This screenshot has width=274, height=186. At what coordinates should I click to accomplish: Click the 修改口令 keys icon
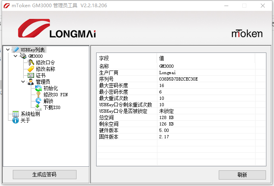[x=31, y=63]
